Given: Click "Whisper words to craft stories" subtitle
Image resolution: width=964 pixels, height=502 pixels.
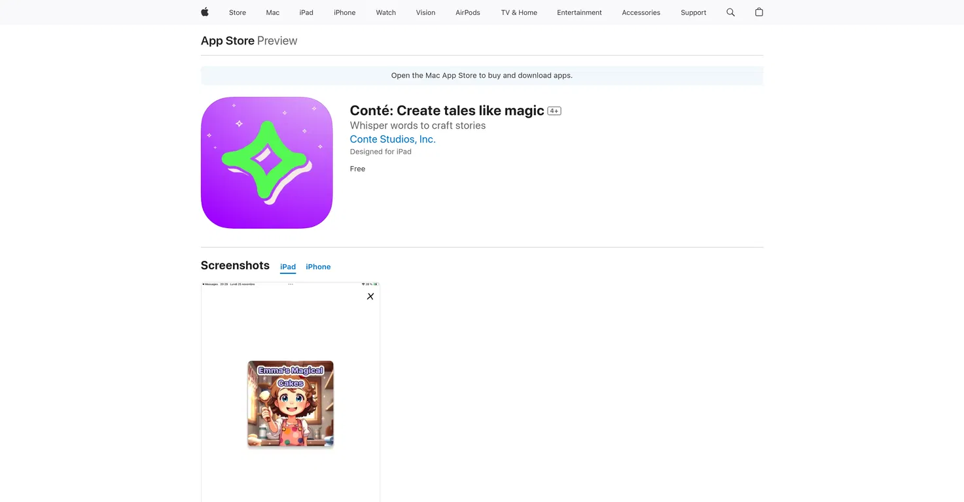Looking at the screenshot, I should pyautogui.click(x=418, y=125).
